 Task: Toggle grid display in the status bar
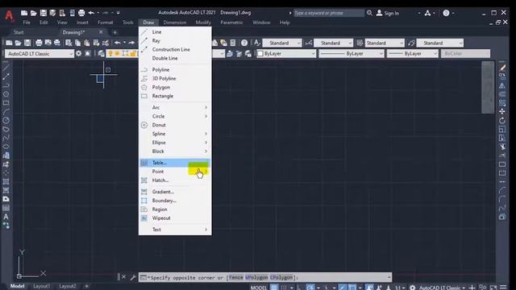[x=274, y=288]
